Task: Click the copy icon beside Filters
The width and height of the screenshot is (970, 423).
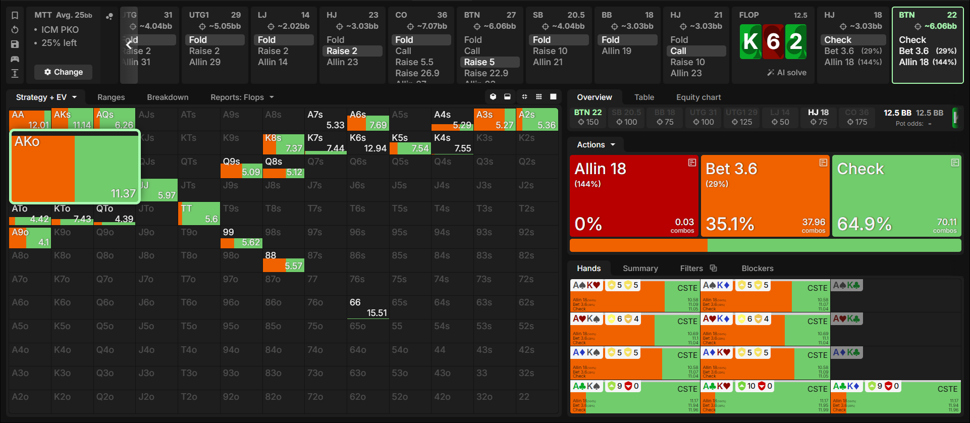Action: click(x=713, y=268)
